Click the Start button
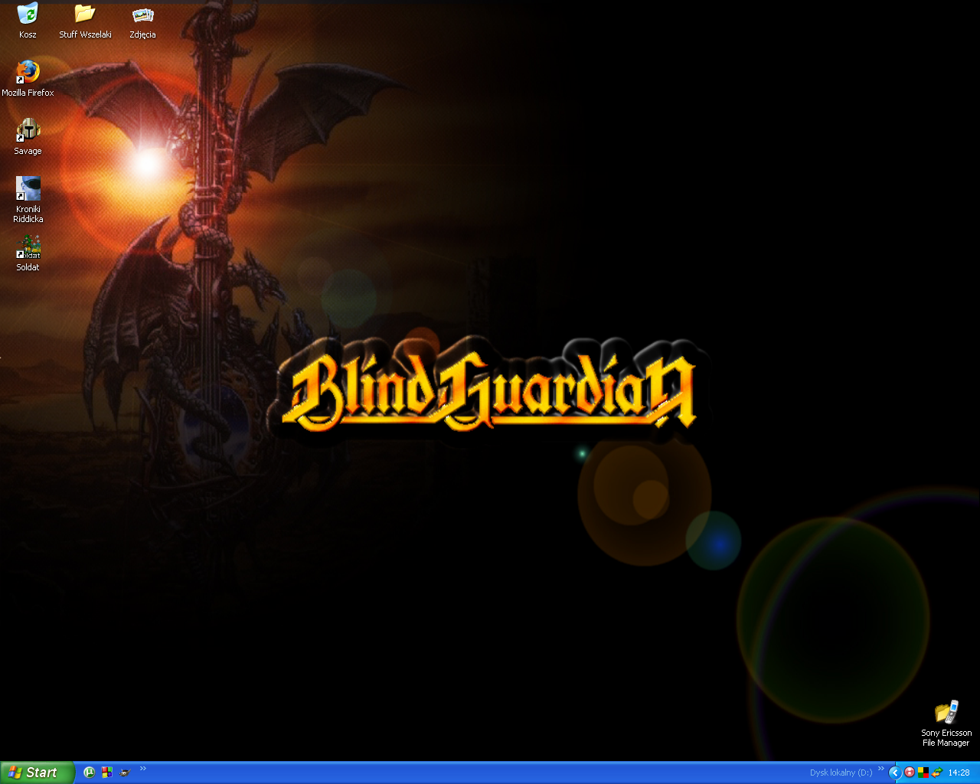The height and width of the screenshot is (784, 980). pos(37,773)
